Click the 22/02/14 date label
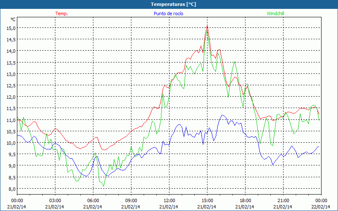338x211 pixels. 321,207
